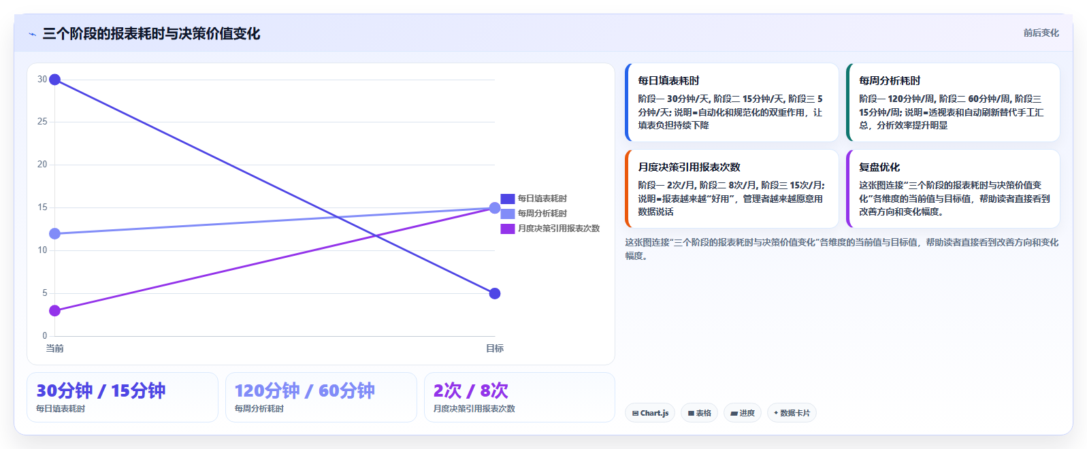Click the header icon beside the title
Image resolution: width=1087 pixels, height=449 pixels.
click(32, 34)
